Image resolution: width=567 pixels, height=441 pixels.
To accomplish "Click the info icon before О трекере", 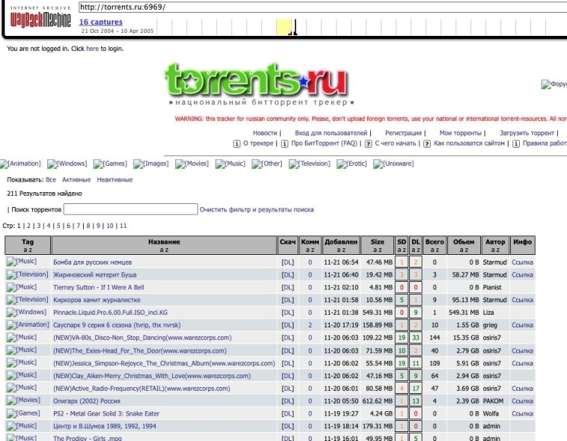I will pyautogui.click(x=236, y=144).
